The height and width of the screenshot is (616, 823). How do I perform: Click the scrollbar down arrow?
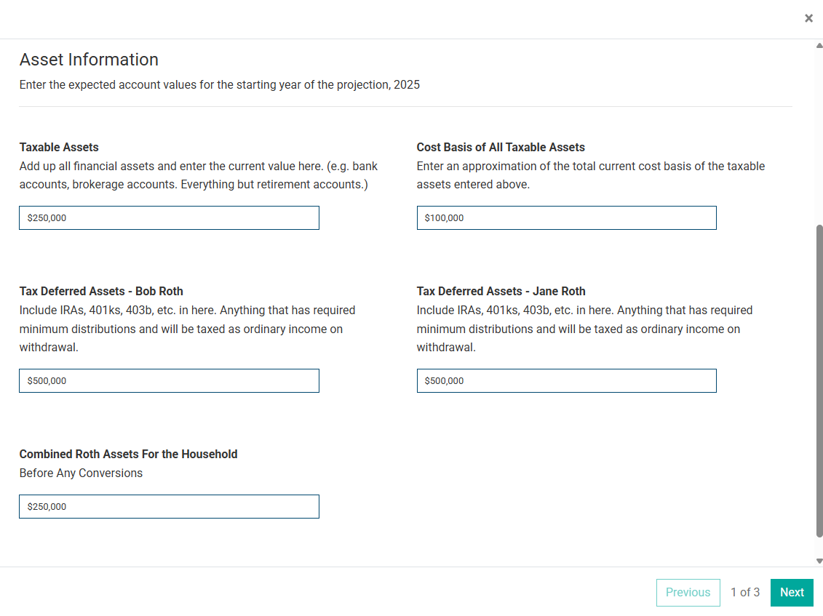tap(818, 560)
